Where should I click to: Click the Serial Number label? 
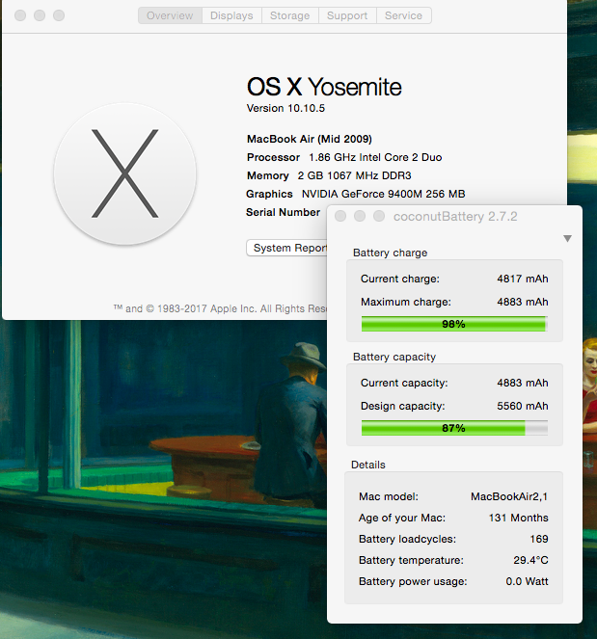[283, 212]
